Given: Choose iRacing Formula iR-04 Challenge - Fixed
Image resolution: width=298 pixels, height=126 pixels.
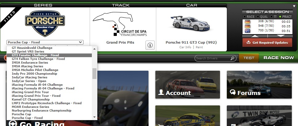Looking at the screenshot, I should coord(49,89).
